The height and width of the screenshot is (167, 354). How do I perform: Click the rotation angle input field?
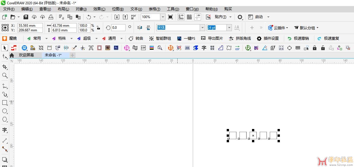point(118,28)
